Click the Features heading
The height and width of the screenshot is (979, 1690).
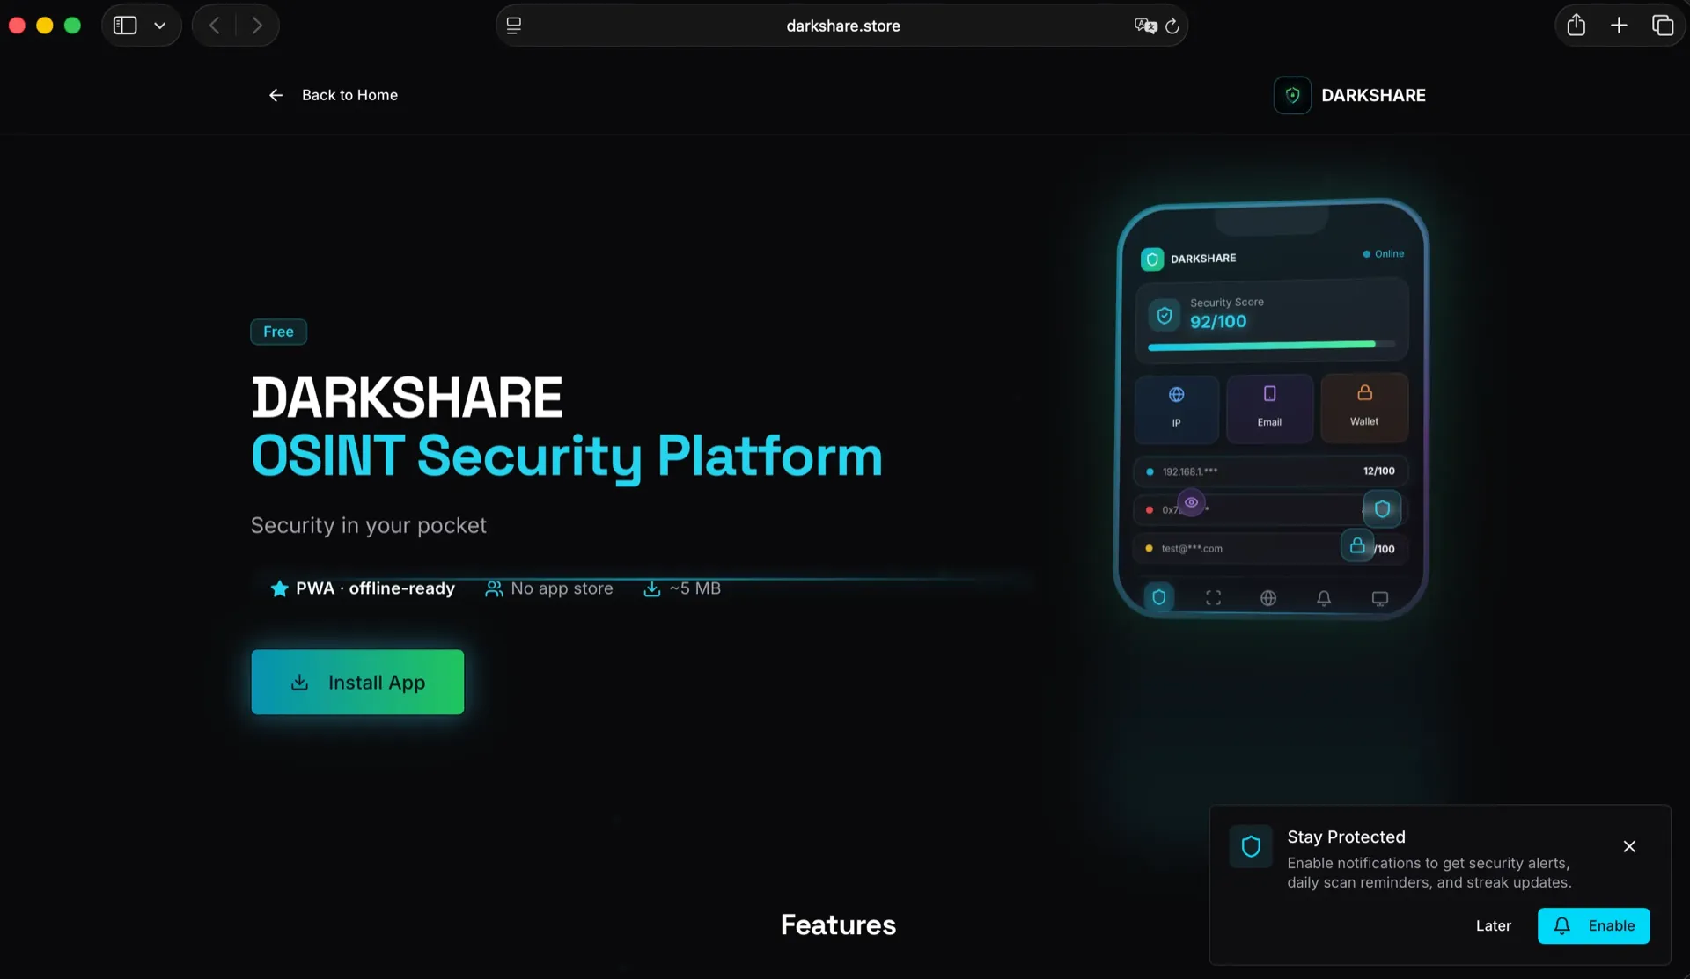tap(838, 924)
